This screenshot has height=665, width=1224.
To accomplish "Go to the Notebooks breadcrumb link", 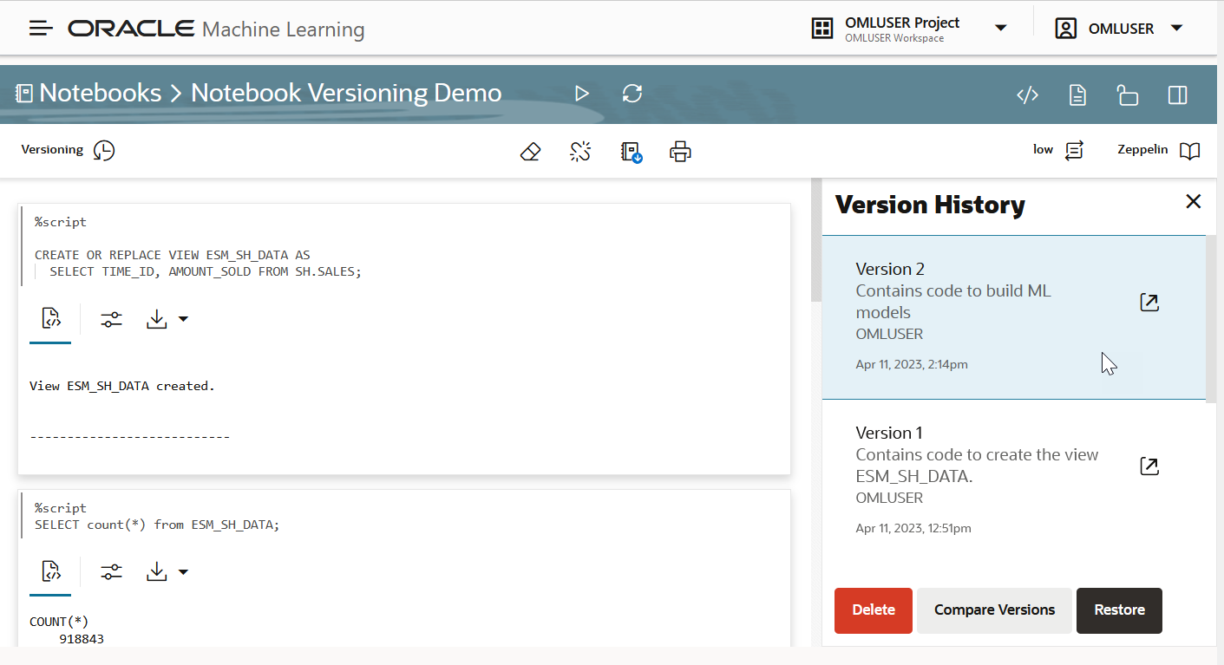I will [100, 93].
